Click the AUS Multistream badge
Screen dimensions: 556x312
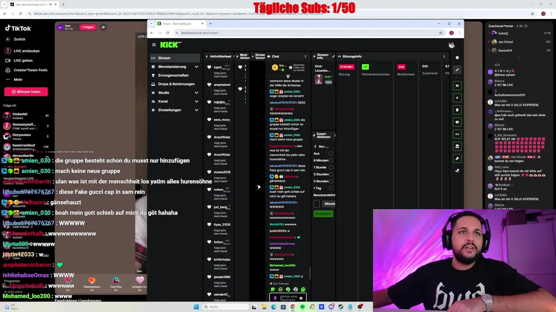click(x=401, y=67)
